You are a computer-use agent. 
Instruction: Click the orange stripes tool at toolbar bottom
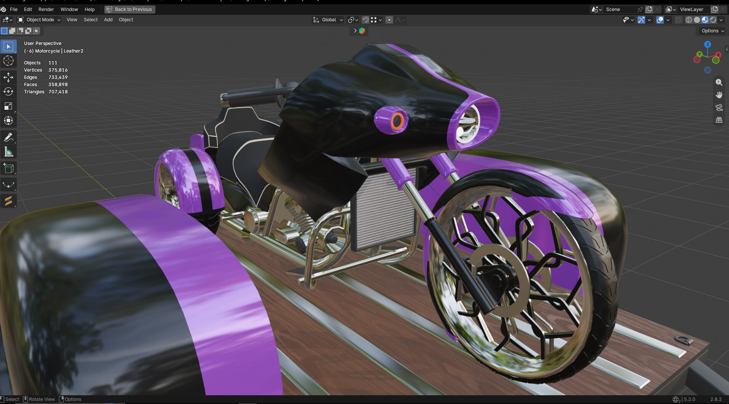(8, 201)
